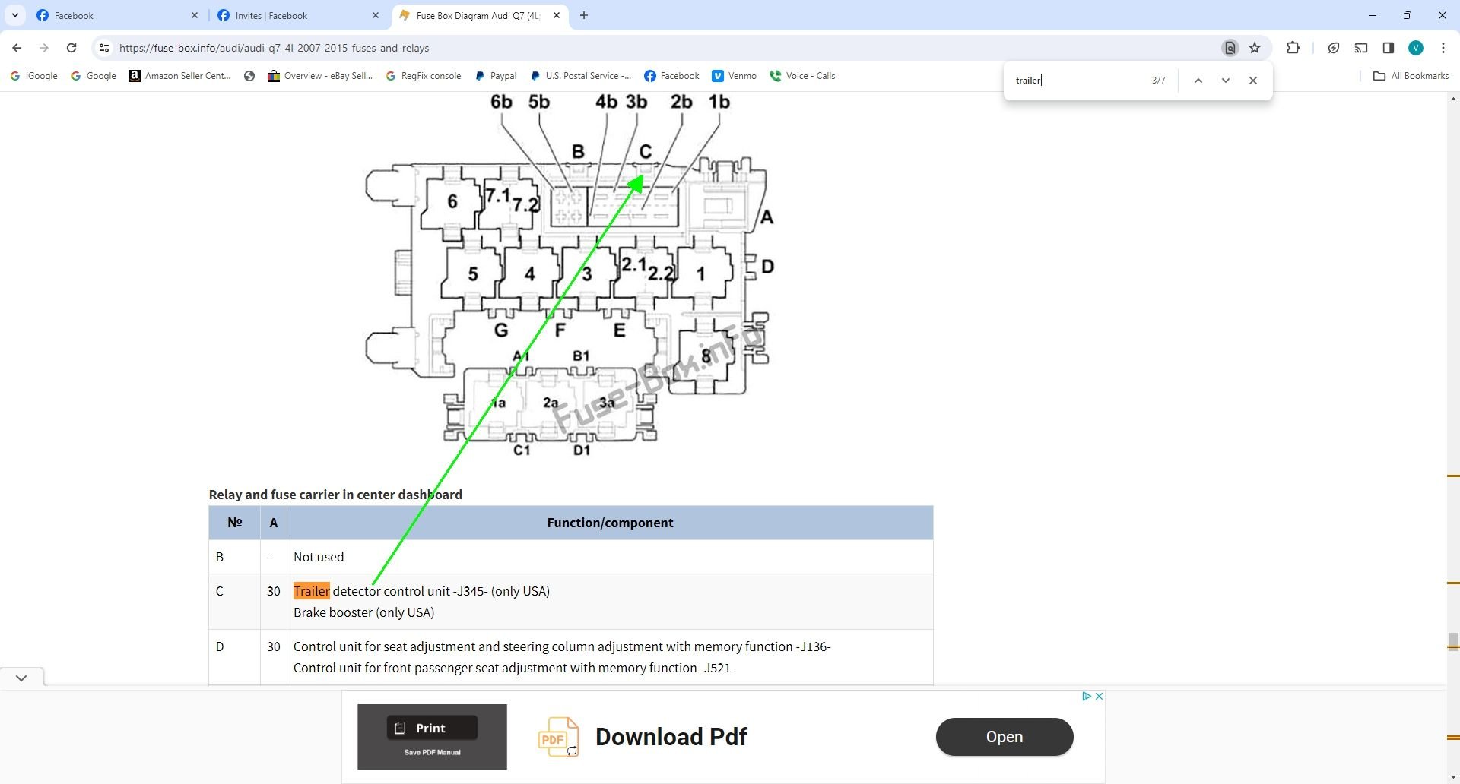The image size is (1460, 784).
Task: Open the All Bookmarks folder
Action: tap(1411, 76)
